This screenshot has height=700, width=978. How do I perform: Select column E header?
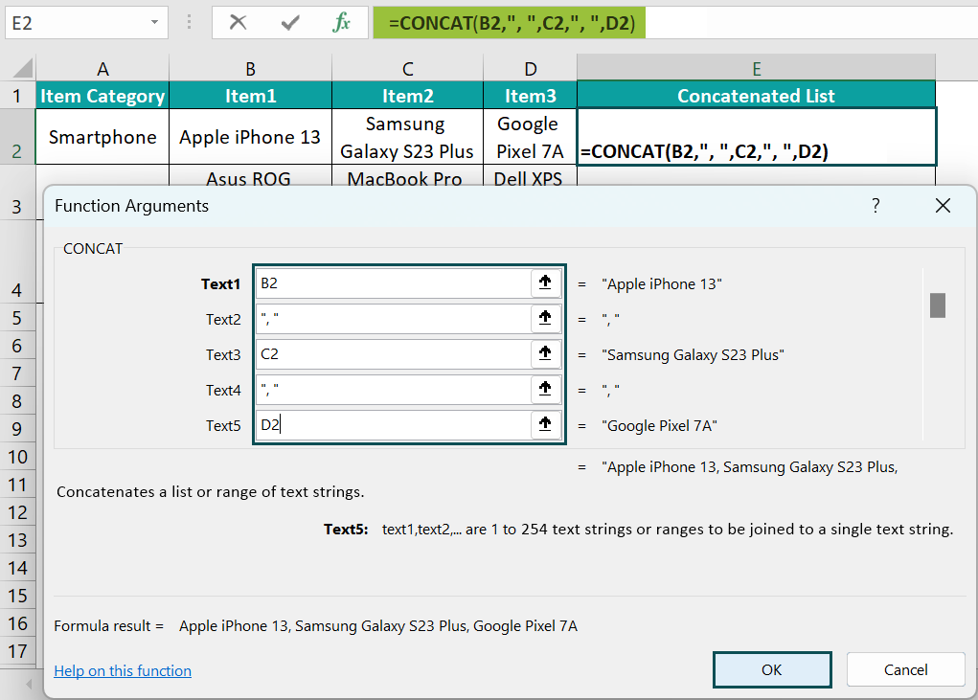(x=756, y=69)
